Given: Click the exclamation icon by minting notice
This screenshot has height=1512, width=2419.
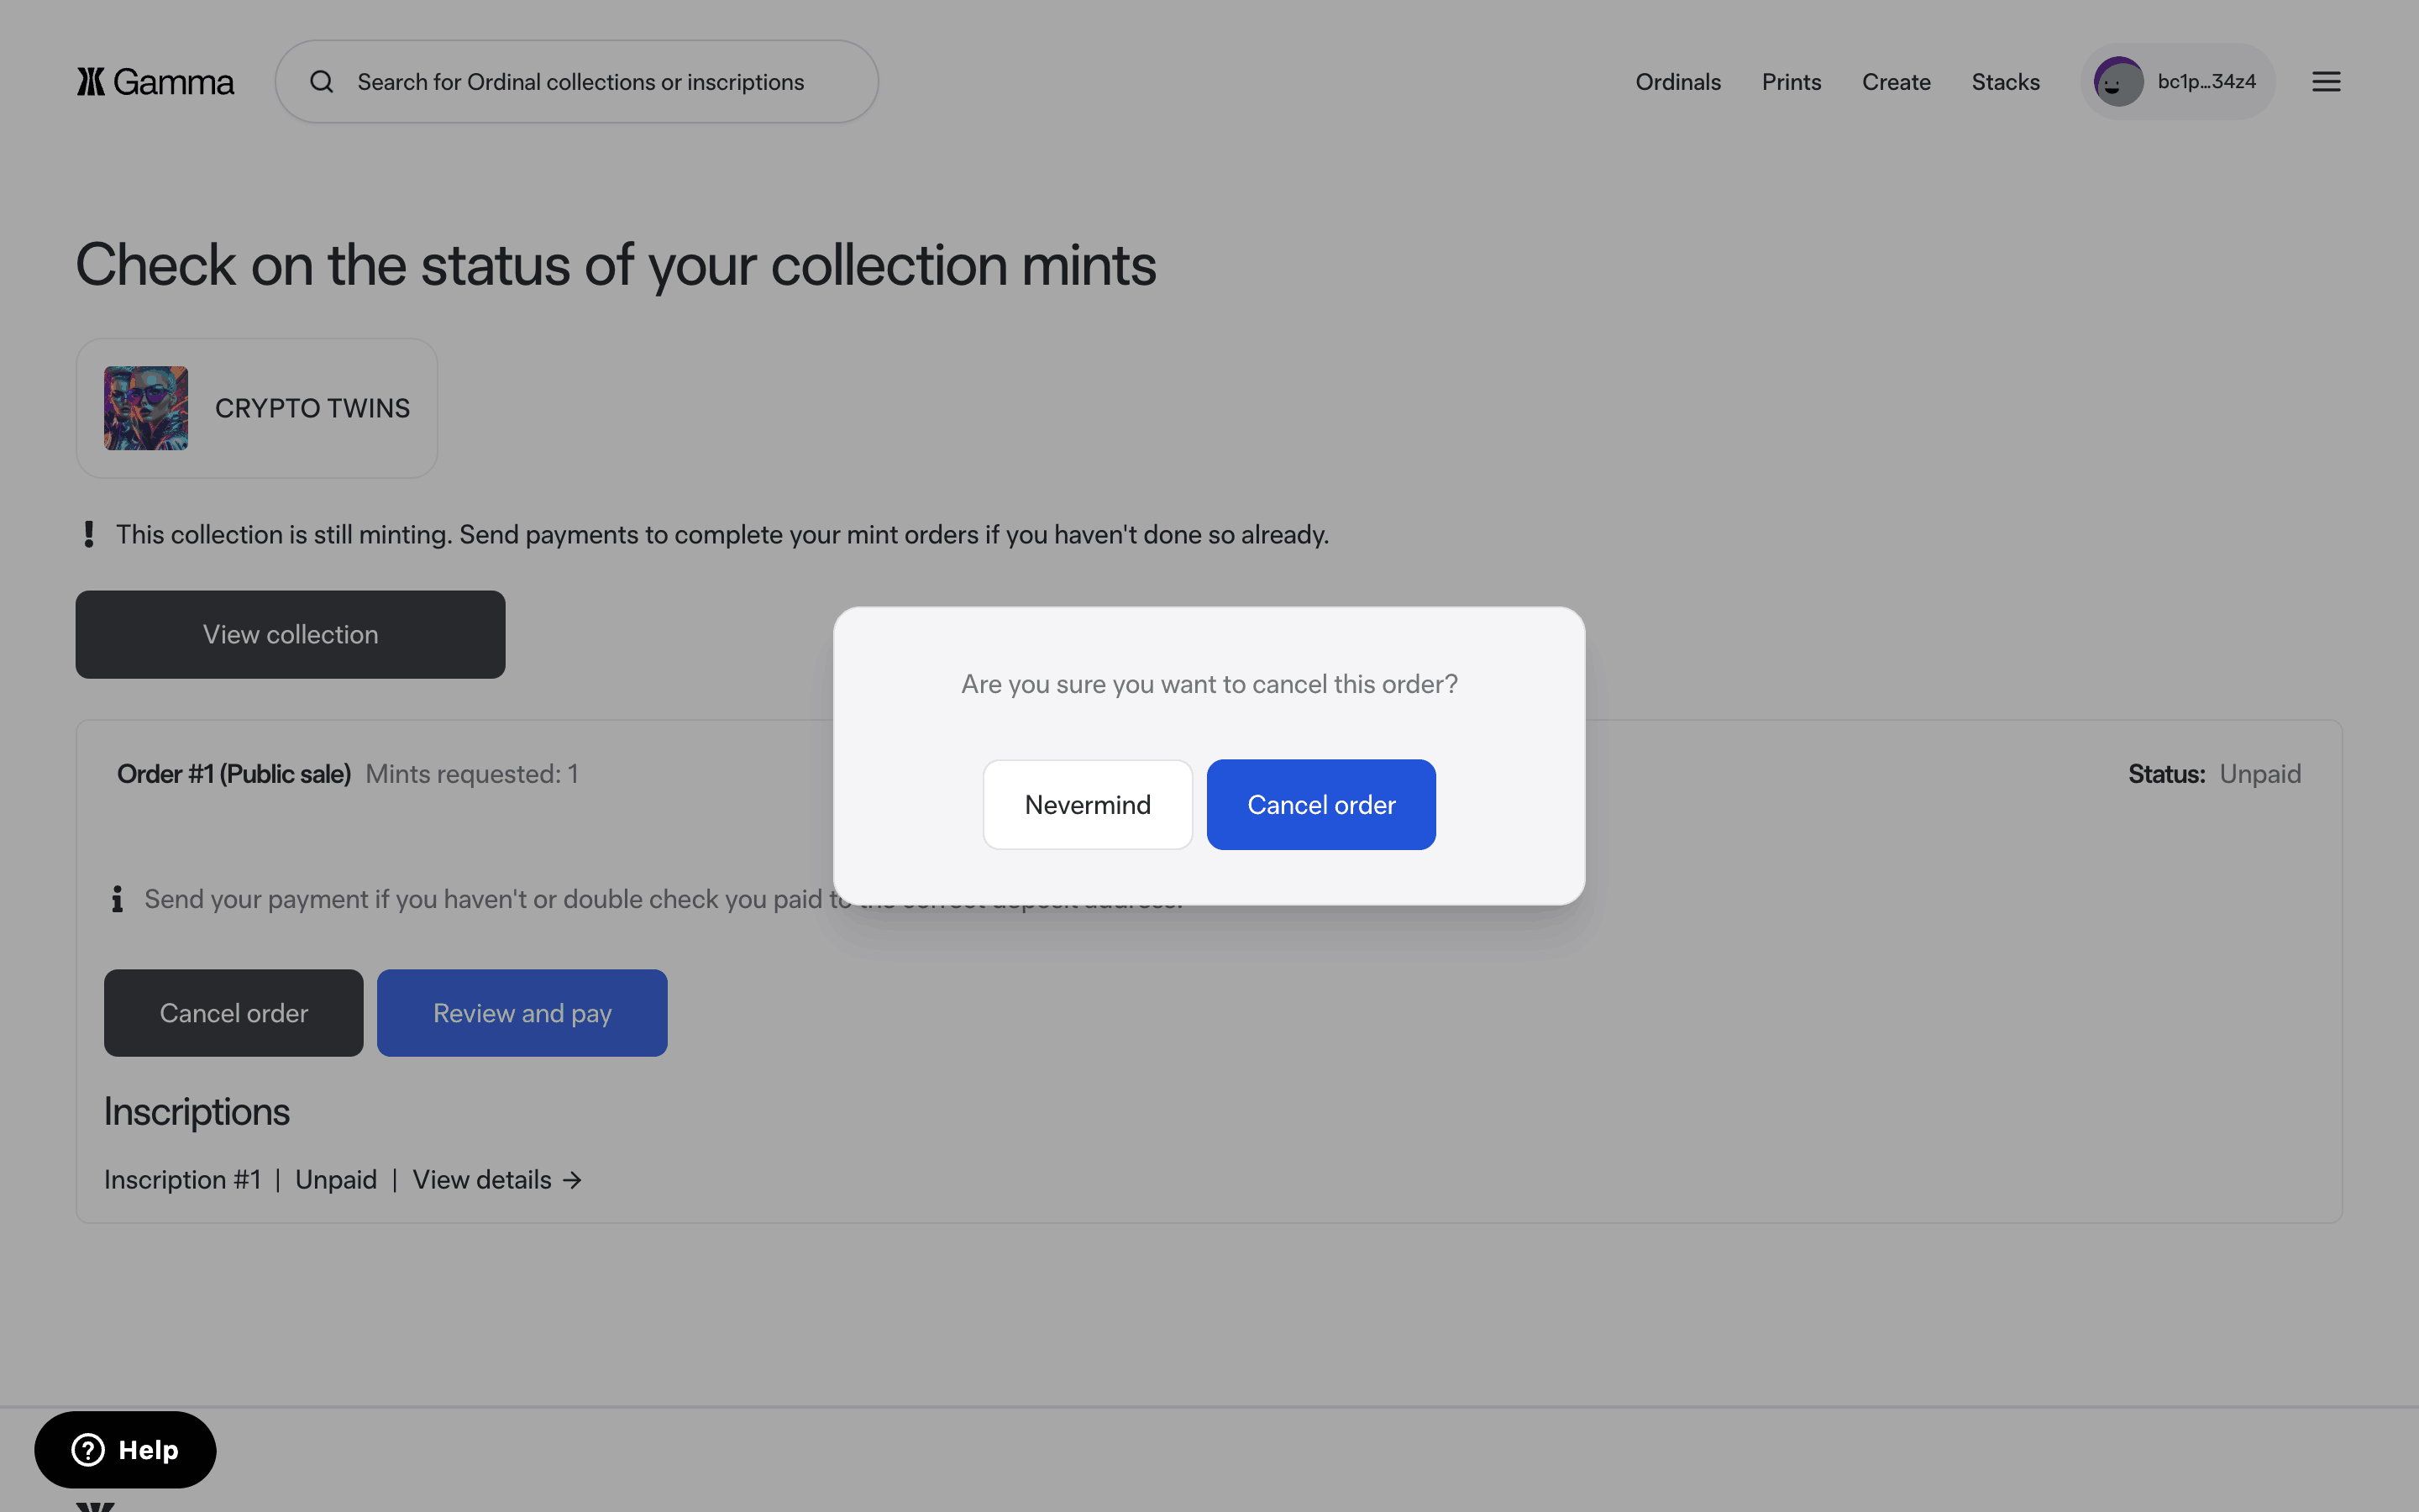Looking at the screenshot, I should (x=89, y=534).
